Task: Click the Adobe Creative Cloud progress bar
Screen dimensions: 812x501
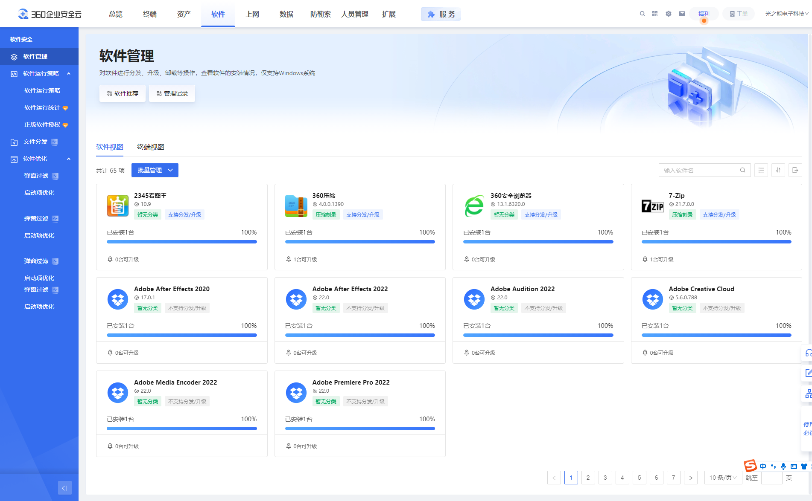Action: (x=716, y=335)
